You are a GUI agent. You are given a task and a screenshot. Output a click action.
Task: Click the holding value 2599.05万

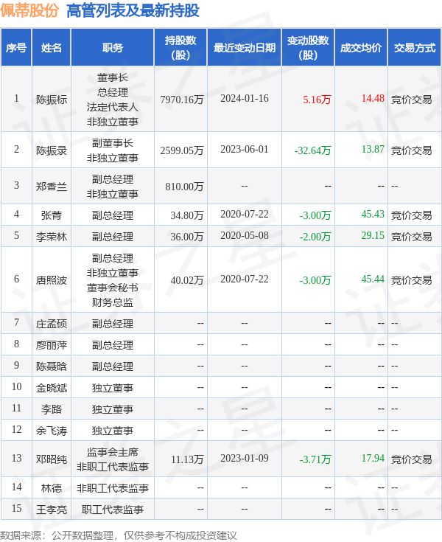(182, 150)
